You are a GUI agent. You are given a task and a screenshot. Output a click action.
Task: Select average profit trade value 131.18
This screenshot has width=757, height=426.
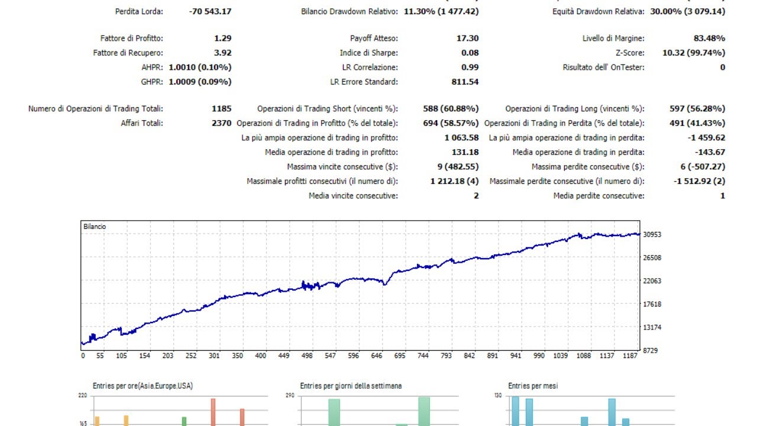coord(465,152)
